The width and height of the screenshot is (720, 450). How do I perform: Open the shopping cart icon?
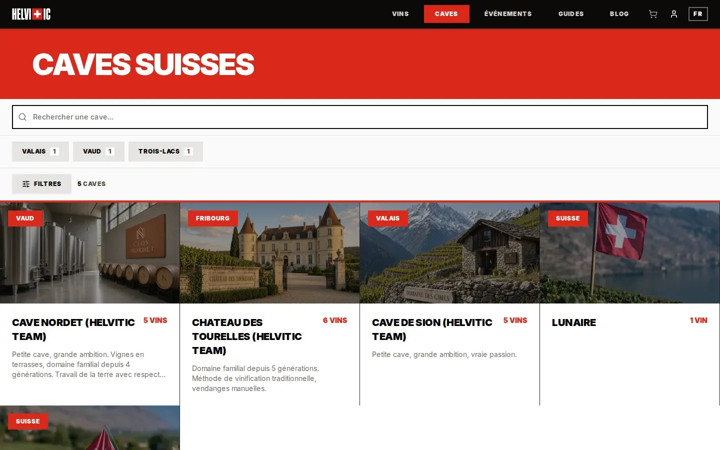coord(652,14)
